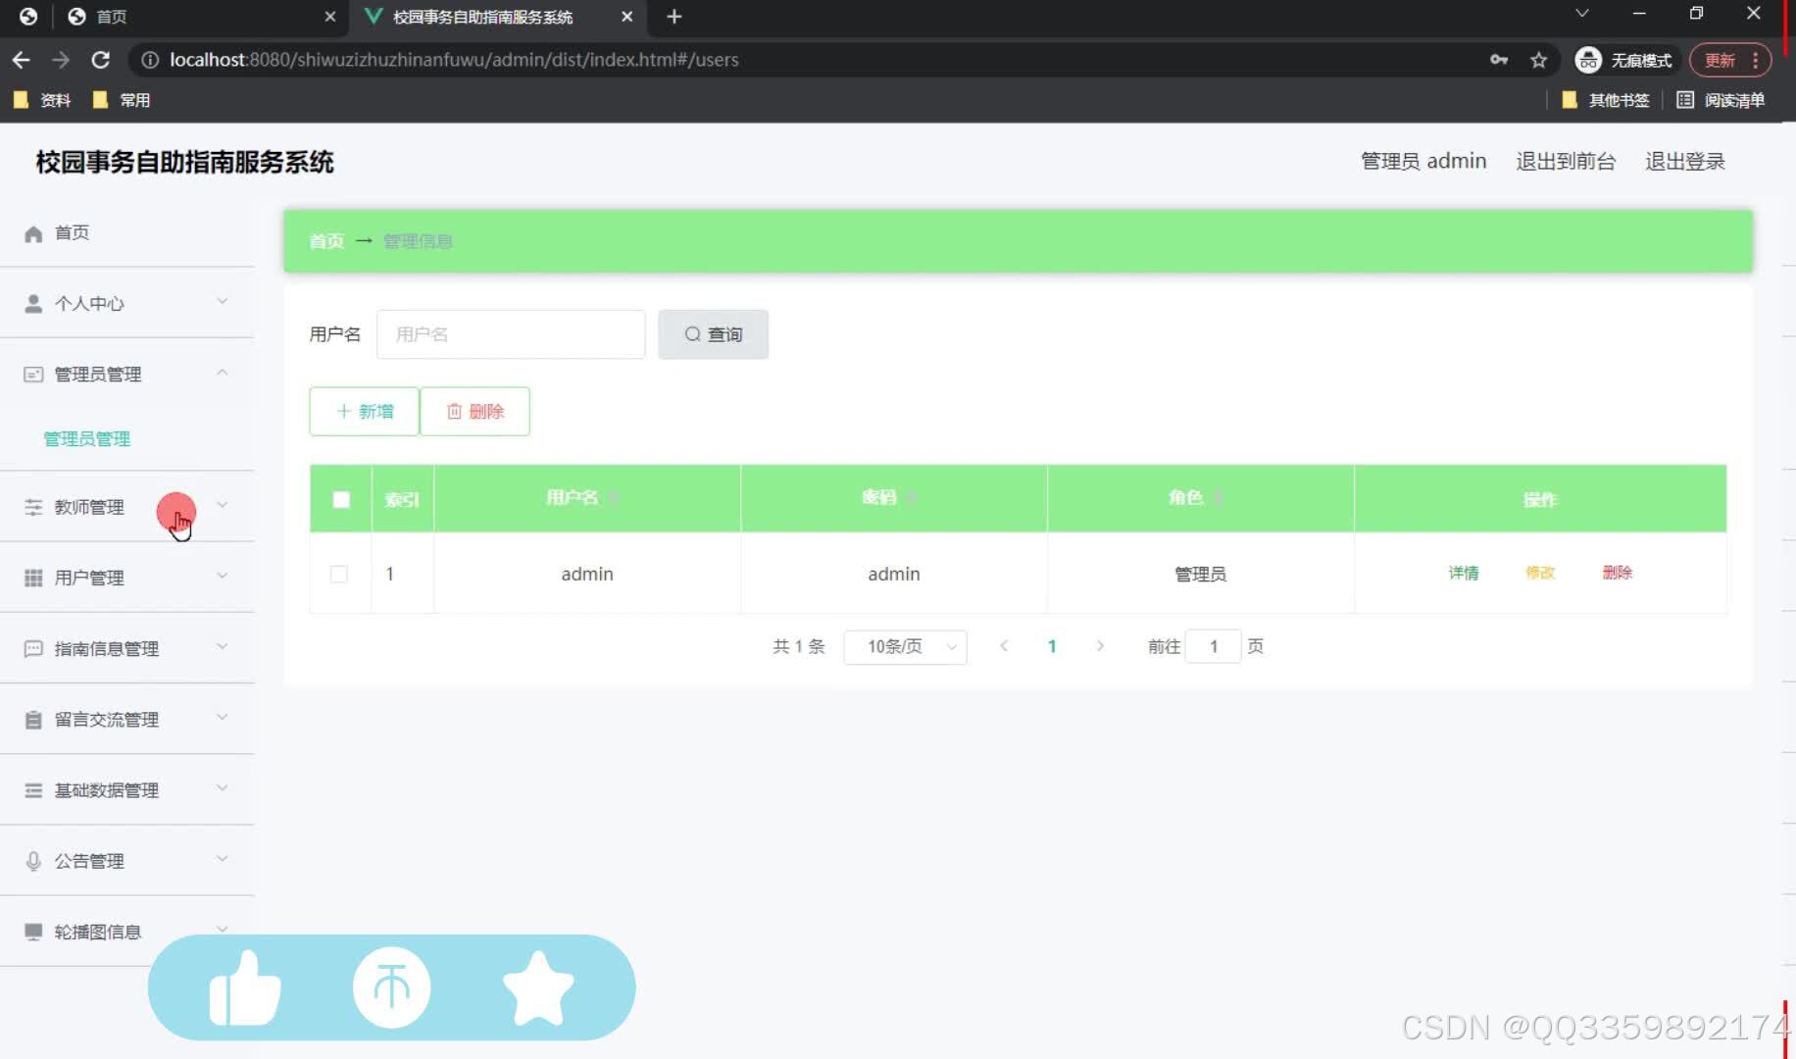Click 首页 in the breadcrumb trail
This screenshot has height=1059, width=1796.
pos(325,241)
